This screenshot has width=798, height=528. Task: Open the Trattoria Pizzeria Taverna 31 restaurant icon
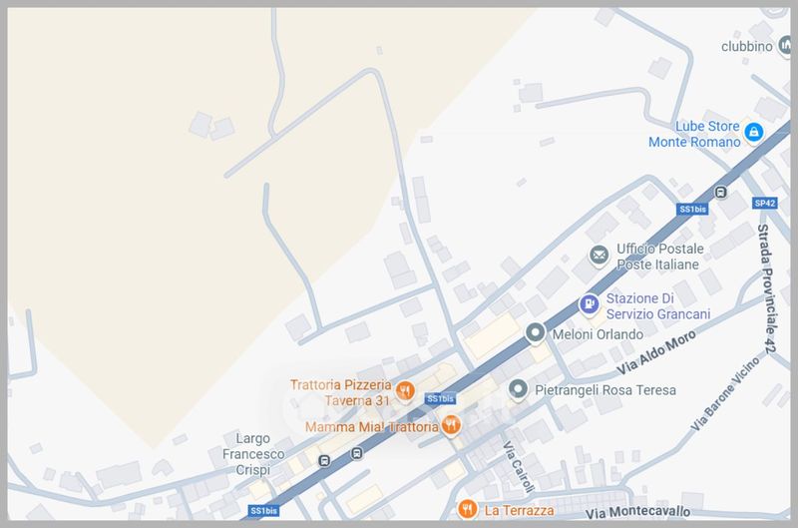pos(405,391)
